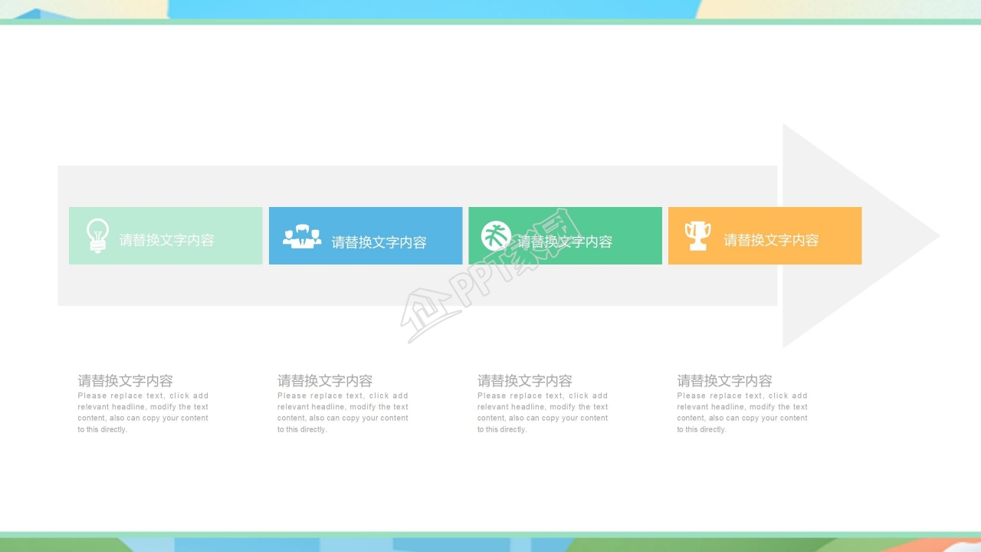This screenshot has height=552, width=981.
Task: Click the blue banner strip at the slide top
Action: click(429, 8)
